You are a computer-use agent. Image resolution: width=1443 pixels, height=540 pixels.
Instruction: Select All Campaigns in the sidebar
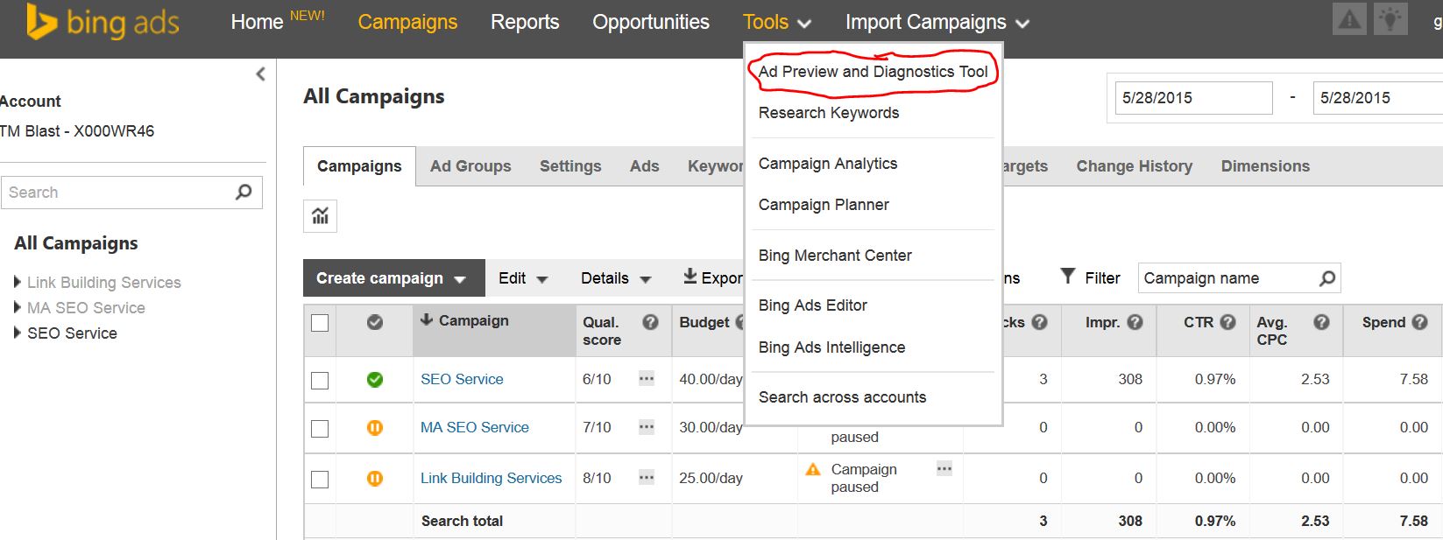(76, 243)
